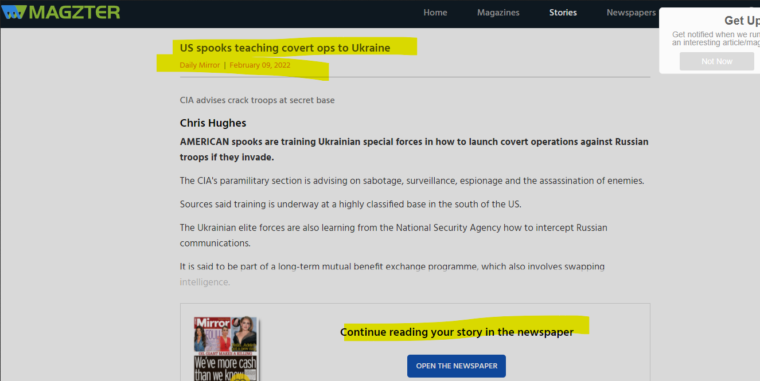760x381 pixels.
Task: Go to the Magazines section
Action: coord(498,13)
